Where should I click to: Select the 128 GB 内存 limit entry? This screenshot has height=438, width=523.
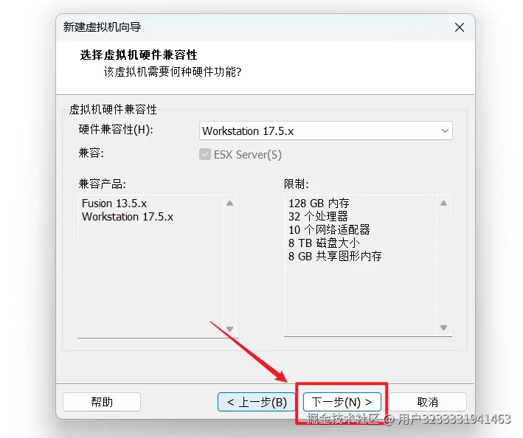coord(319,203)
